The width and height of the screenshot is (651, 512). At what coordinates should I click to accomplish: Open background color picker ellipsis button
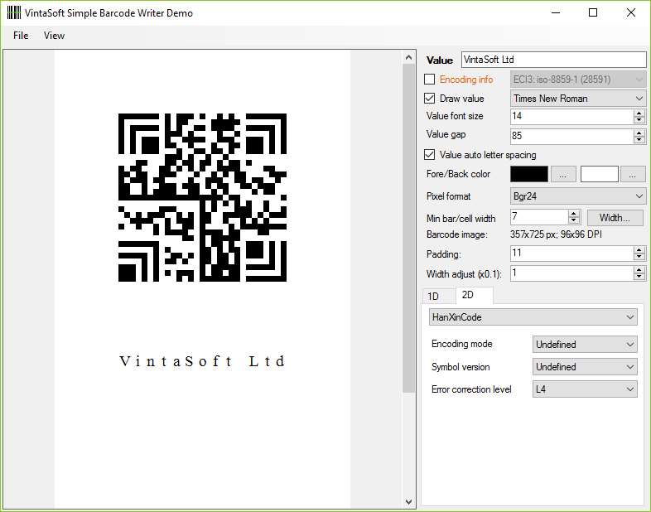point(633,175)
